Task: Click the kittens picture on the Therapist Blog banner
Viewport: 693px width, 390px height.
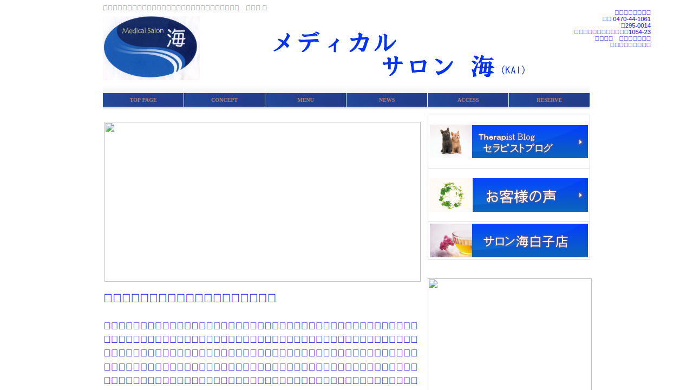Action: tap(450, 141)
